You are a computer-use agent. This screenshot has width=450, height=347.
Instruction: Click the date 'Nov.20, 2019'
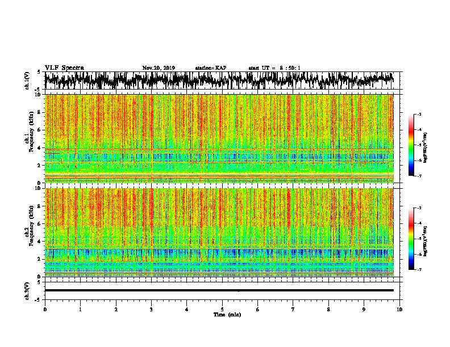[159, 68]
